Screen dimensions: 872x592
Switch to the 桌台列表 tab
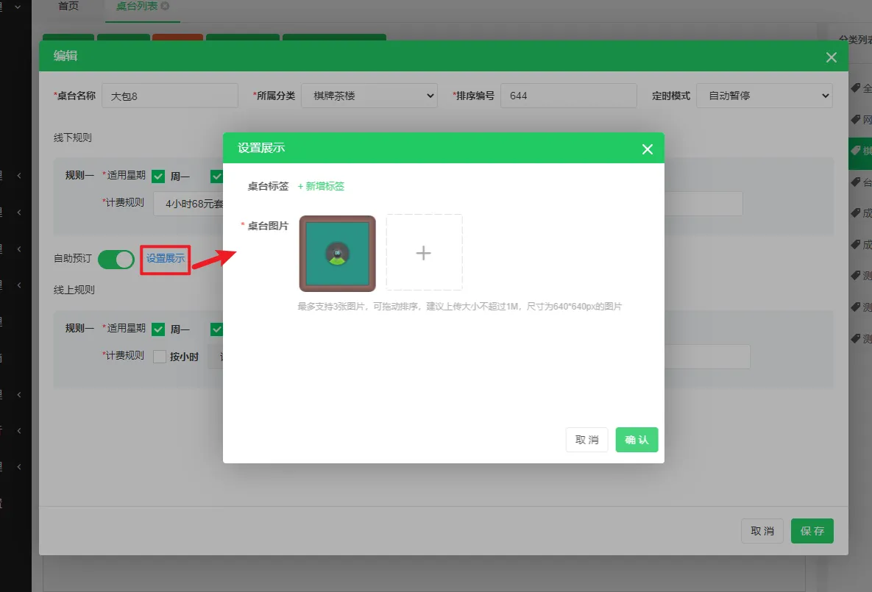pos(137,6)
